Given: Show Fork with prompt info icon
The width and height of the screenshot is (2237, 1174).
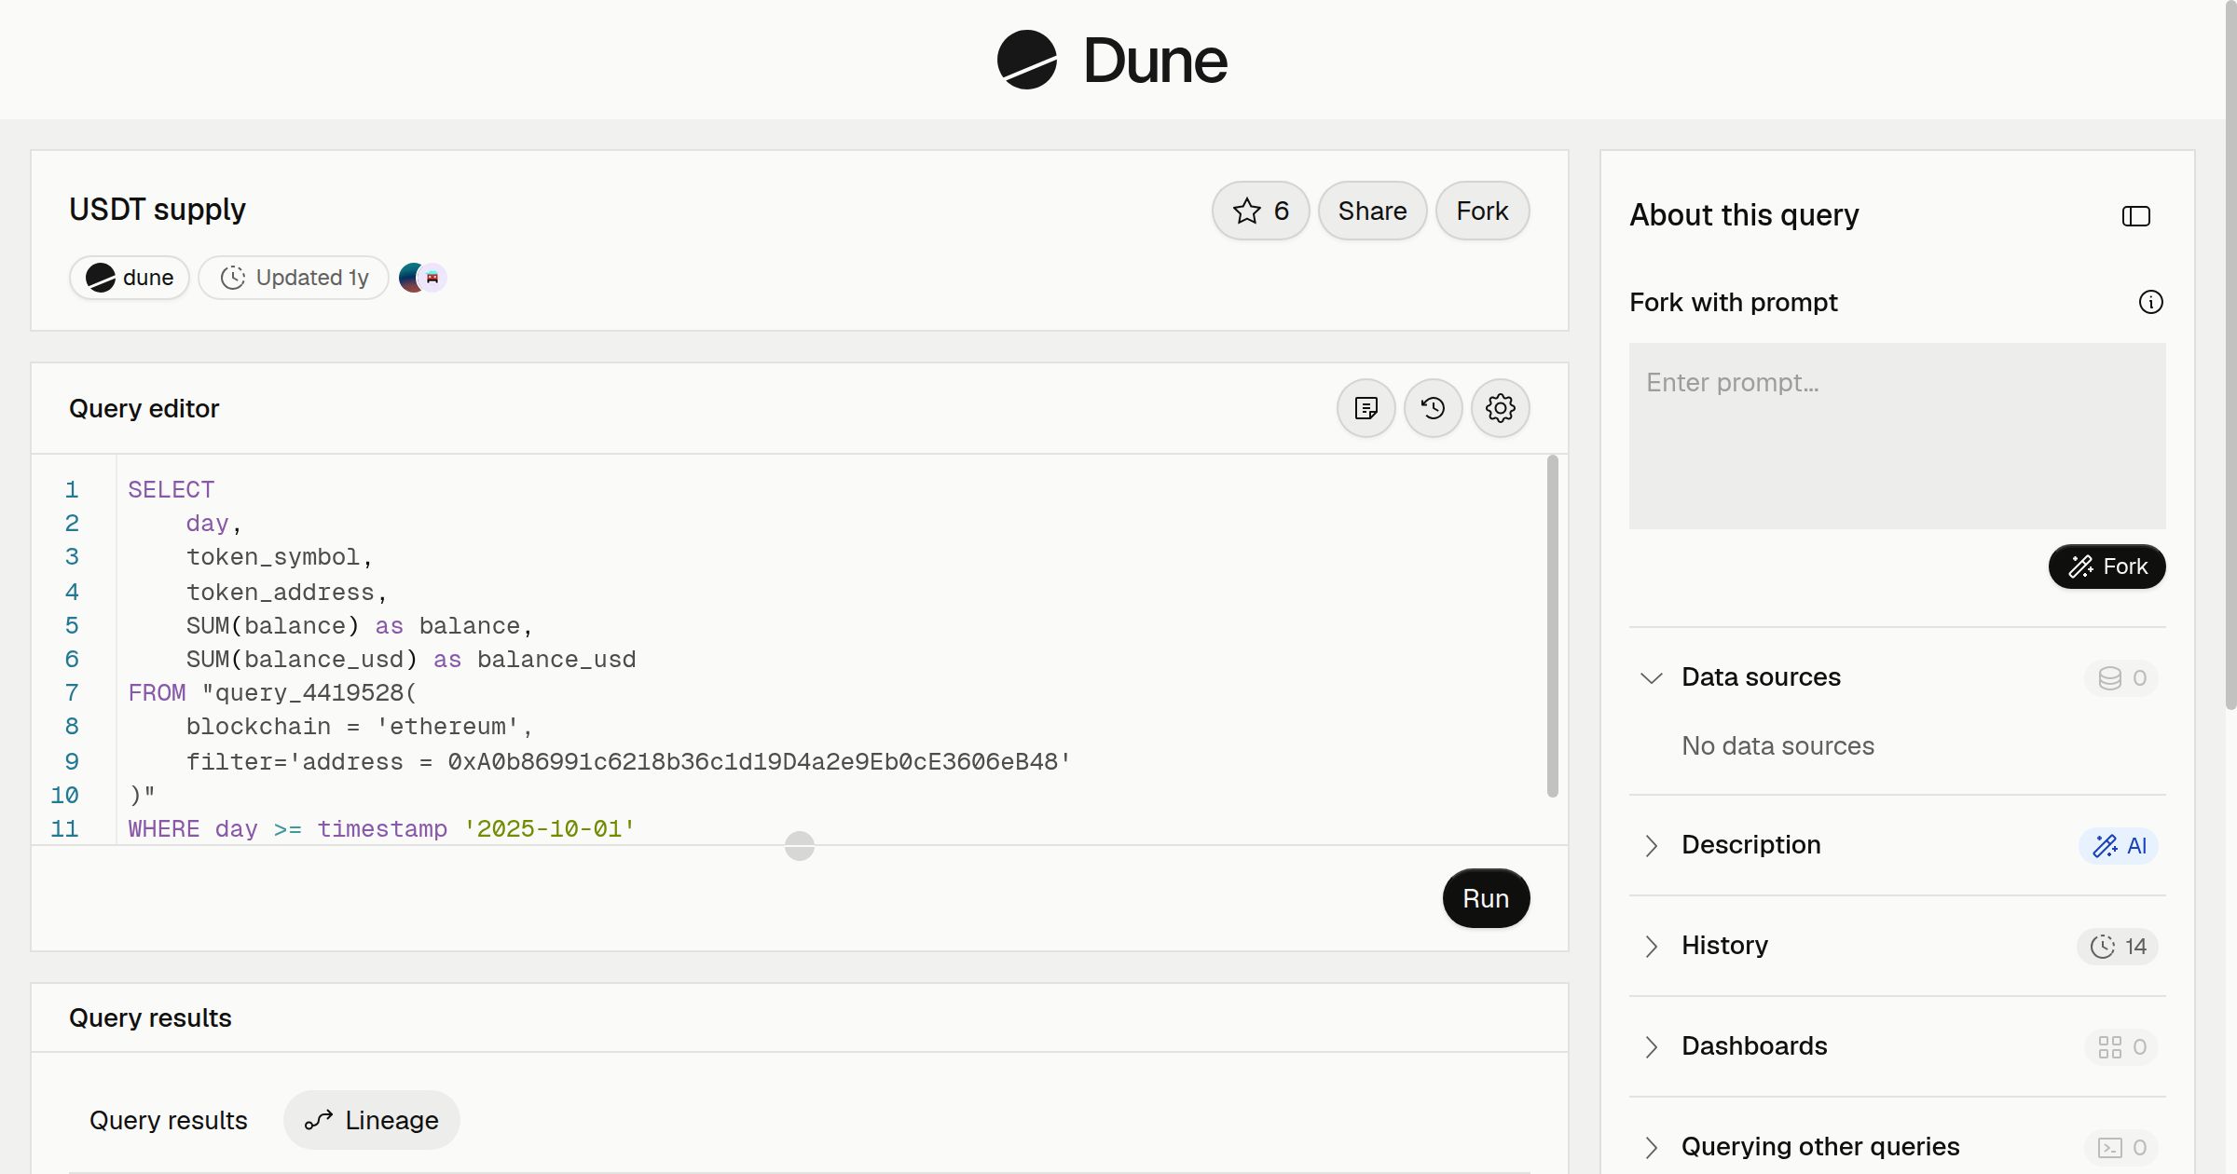Looking at the screenshot, I should pos(2150,302).
